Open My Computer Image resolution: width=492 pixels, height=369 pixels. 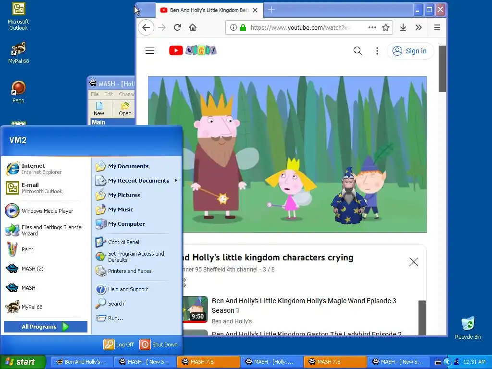click(x=137, y=224)
